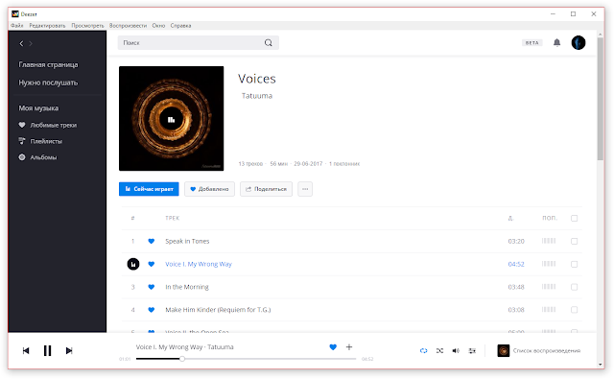Click the queue album thumbnail in player bar
The width and height of the screenshot is (614, 379).
click(503, 351)
